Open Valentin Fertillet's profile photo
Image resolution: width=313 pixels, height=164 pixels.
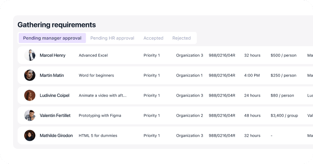30,115
